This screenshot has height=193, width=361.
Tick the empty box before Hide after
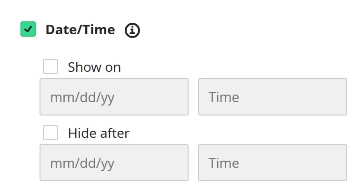[x=50, y=133]
